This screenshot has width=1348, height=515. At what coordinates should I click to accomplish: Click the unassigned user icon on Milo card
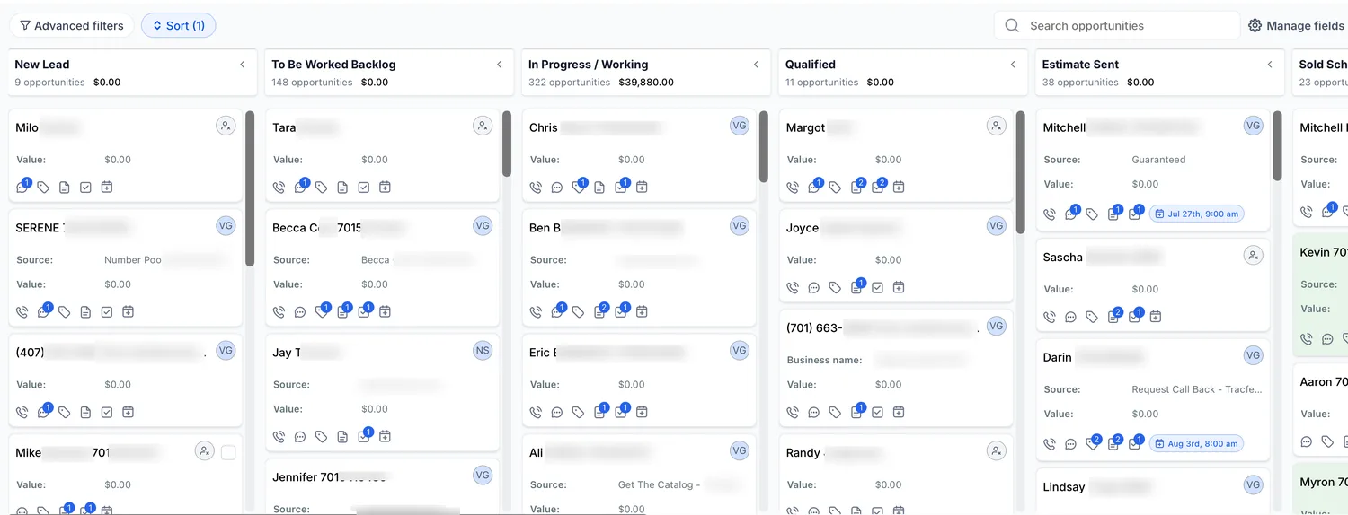[226, 126]
